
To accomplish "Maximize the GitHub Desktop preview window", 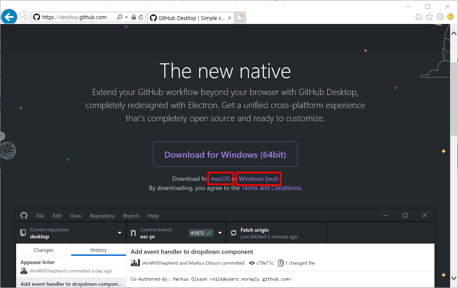I will point(405,215).
